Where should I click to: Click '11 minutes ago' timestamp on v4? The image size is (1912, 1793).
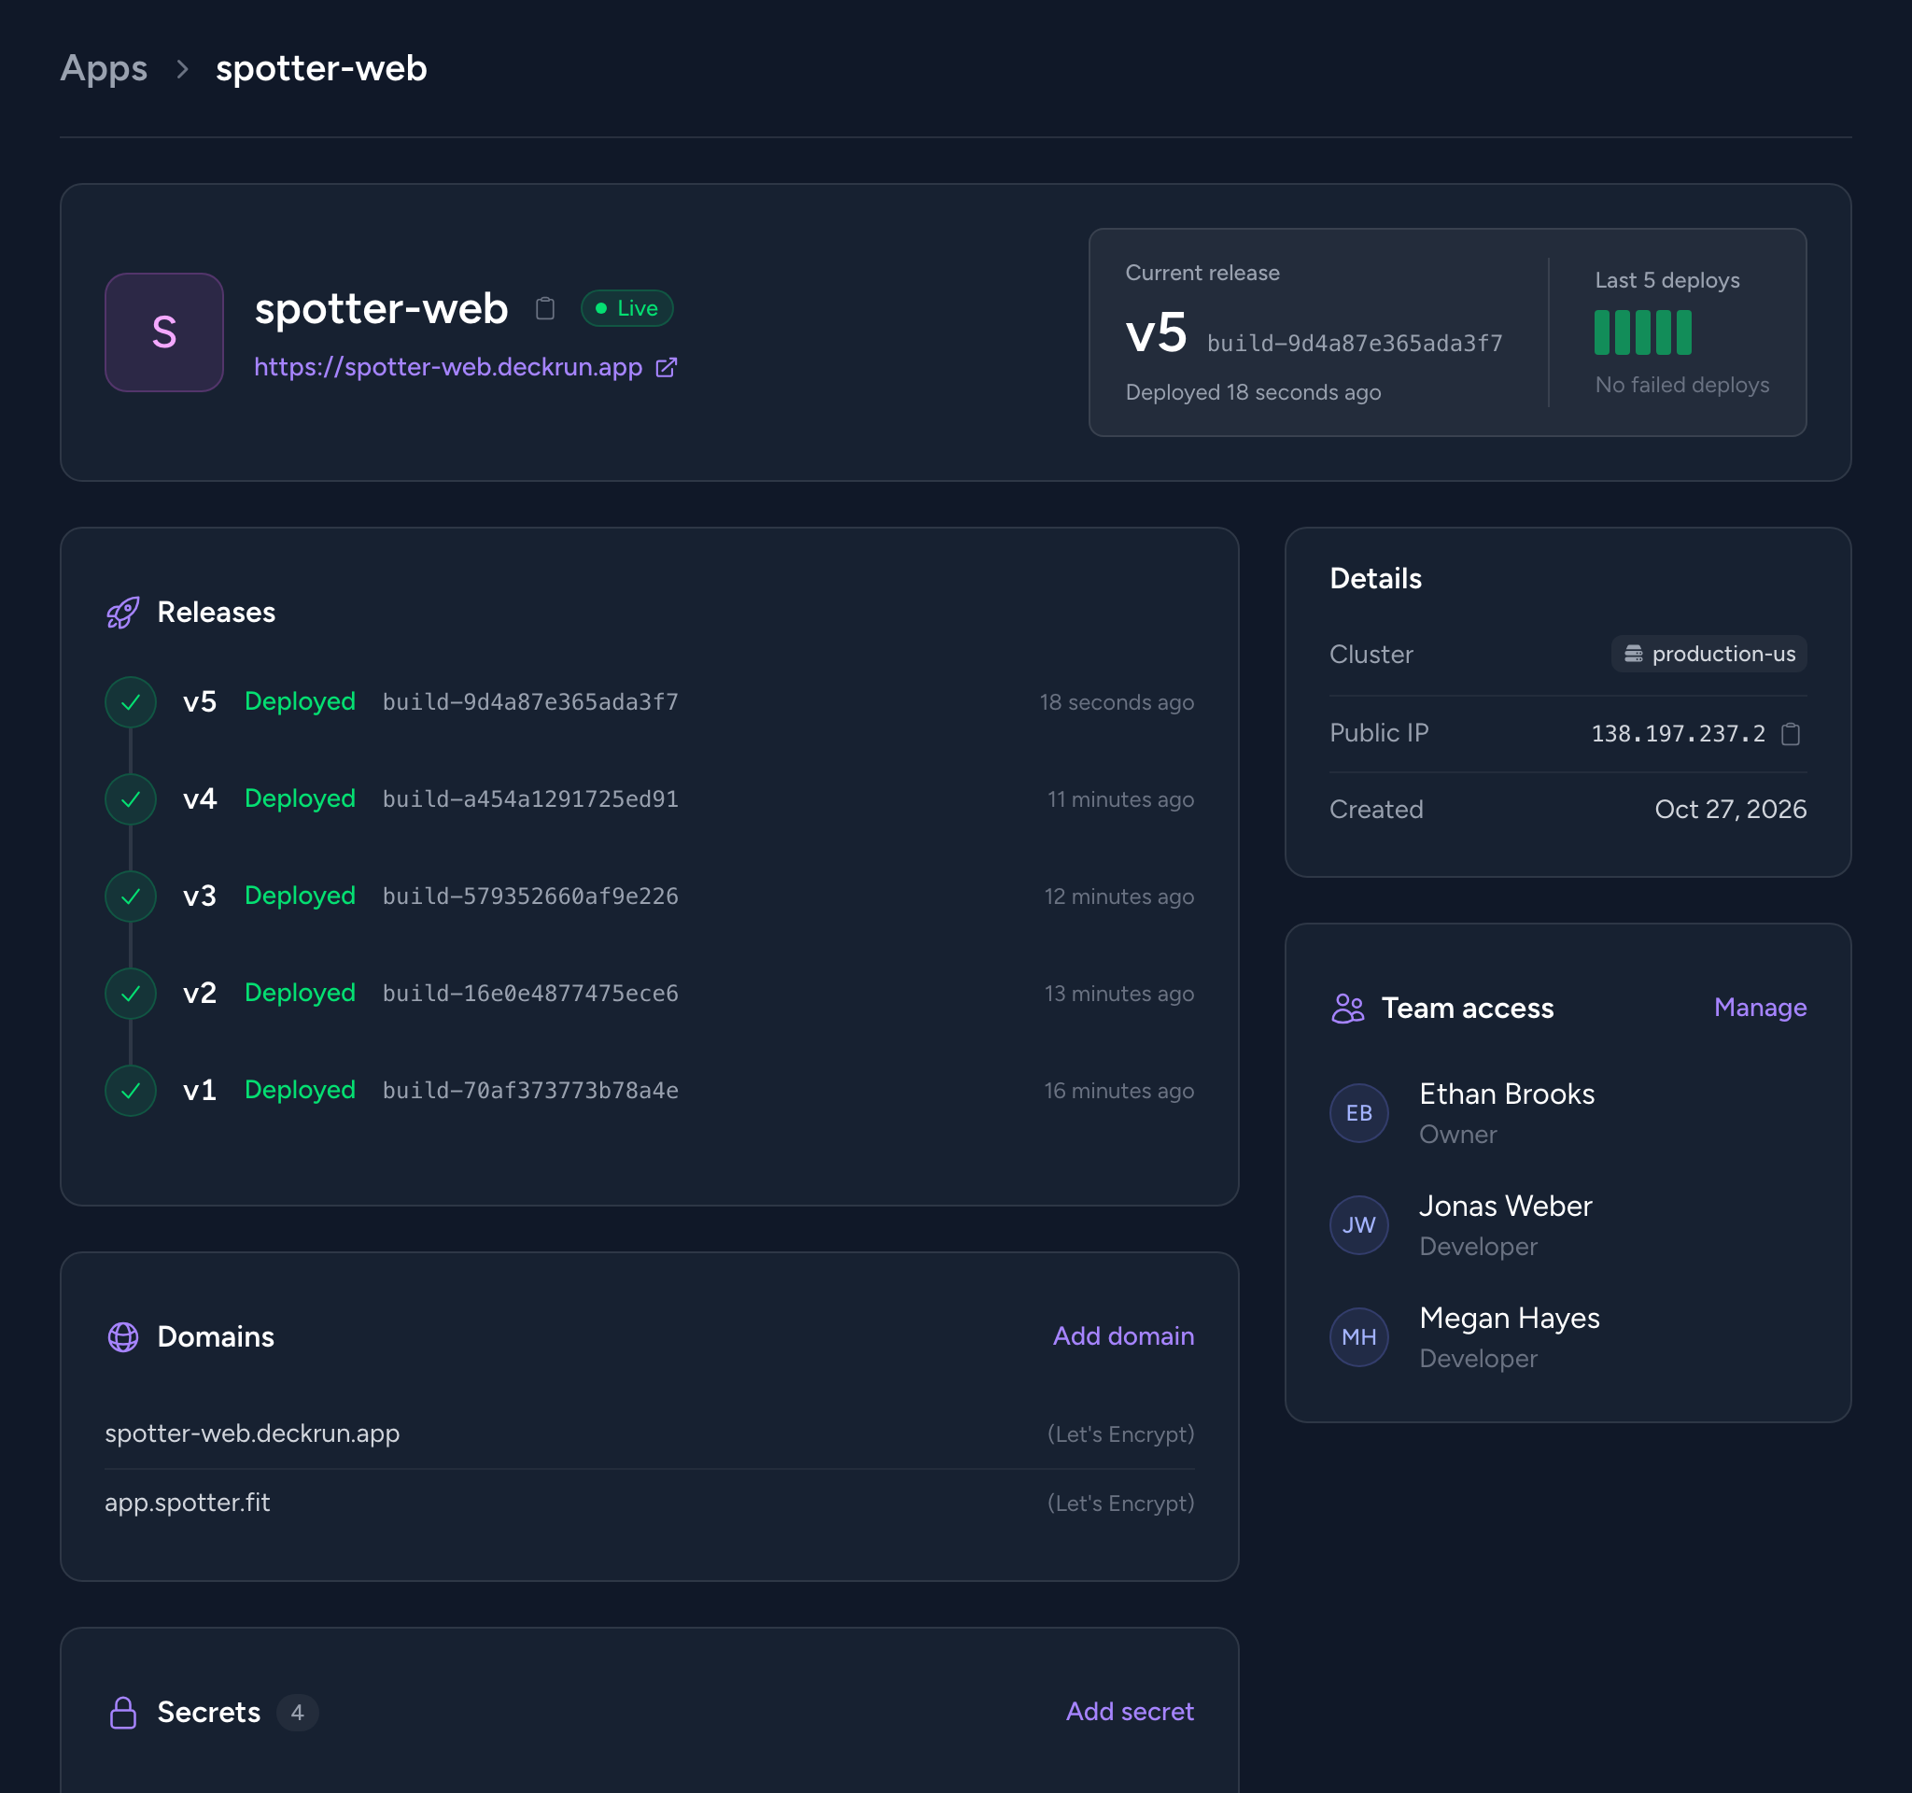(x=1120, y=799)
